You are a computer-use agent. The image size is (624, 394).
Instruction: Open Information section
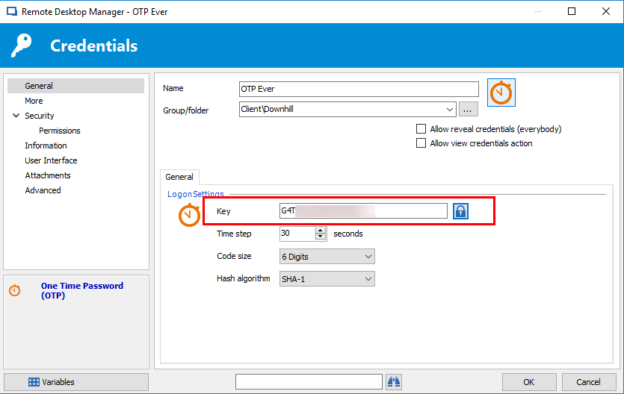[x=46, y=146]
